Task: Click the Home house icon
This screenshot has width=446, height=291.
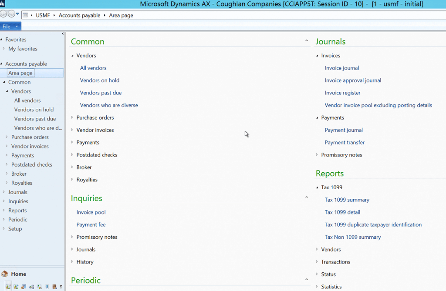Action: tap(4, 274)
